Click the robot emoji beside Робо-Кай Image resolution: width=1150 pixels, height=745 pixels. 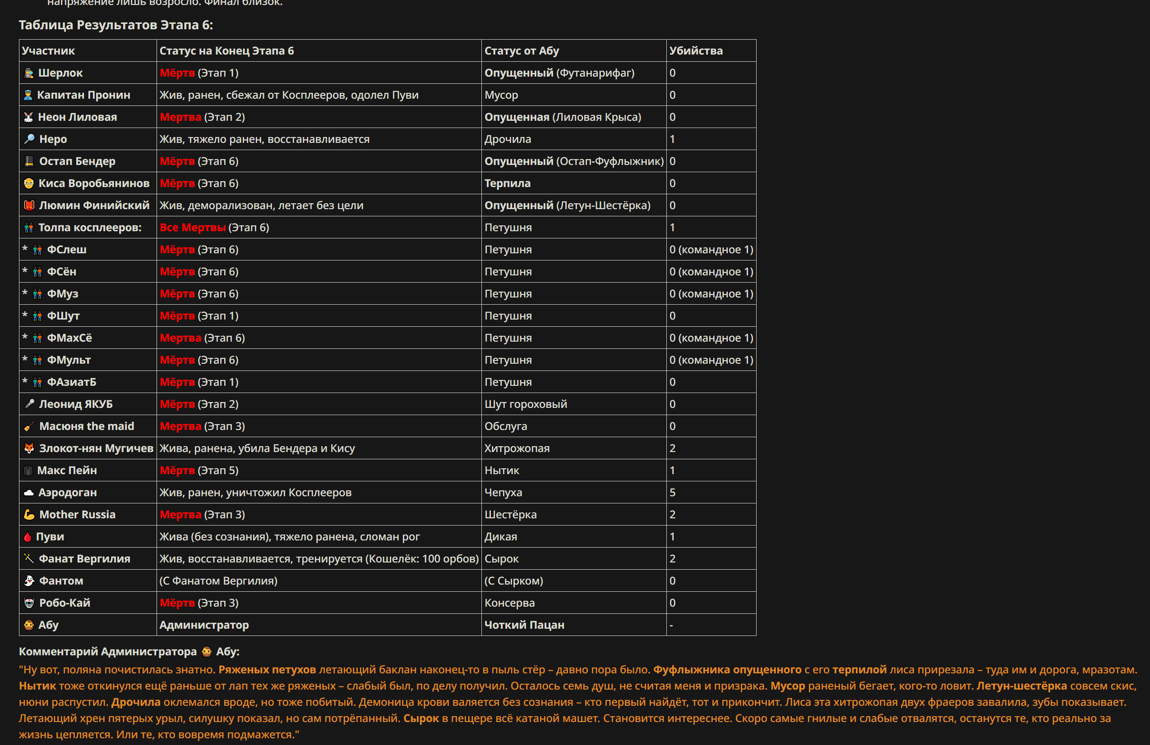click(x=29, y=603)
